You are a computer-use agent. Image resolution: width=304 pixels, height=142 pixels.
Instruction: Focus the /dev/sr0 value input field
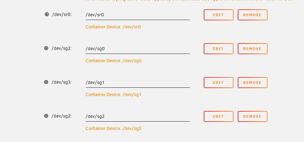[x=138, y=15]
